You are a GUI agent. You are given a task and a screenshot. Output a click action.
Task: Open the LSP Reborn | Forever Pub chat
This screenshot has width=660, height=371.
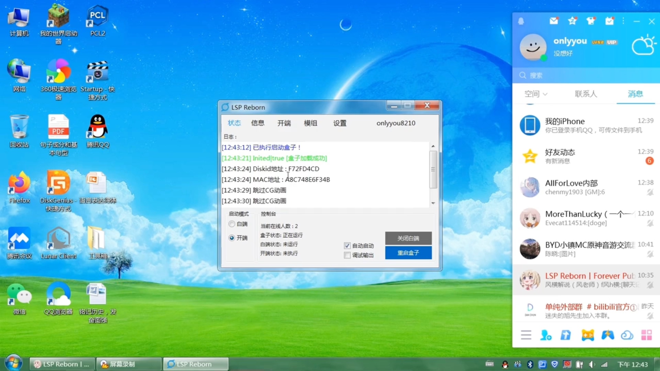[x=586, y=280]
